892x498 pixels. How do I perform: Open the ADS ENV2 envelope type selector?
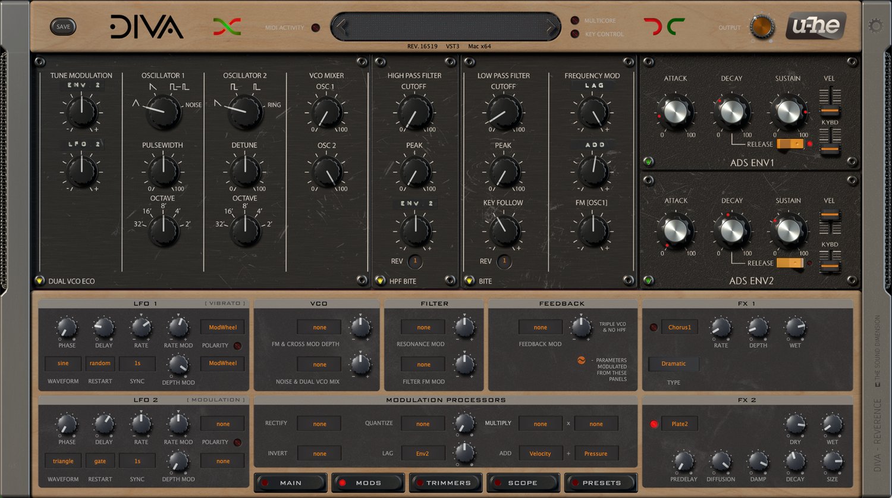click(649, 280)
